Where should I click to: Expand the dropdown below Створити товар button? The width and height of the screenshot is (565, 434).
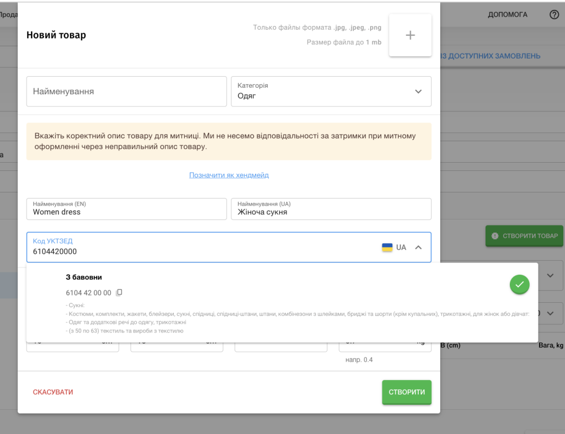click(550, 275)
